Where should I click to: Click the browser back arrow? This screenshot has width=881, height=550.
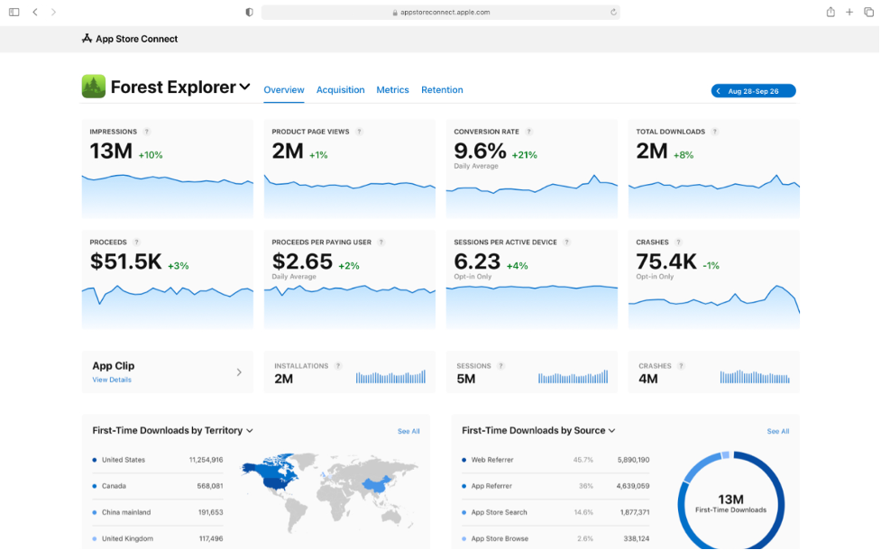[x=35, y=12]
